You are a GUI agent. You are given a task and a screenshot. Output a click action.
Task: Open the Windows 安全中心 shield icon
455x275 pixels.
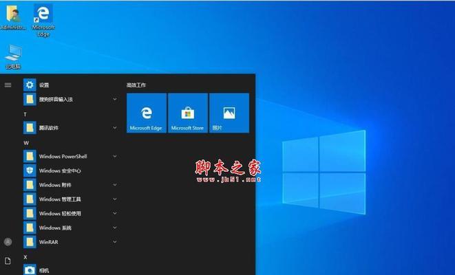[30, 170]
